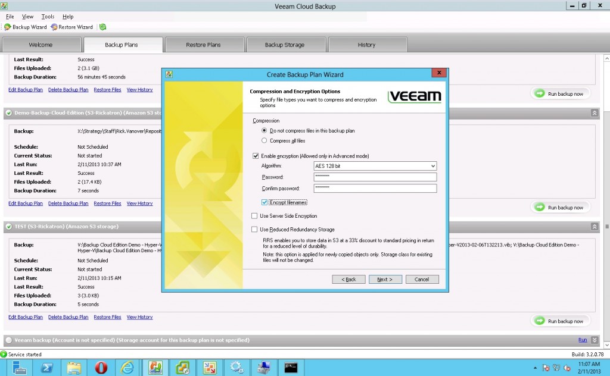Viewport: 610px width, 376px height.
Task: Uncheck Enable encryption checkbox
Action: (256, 156)
